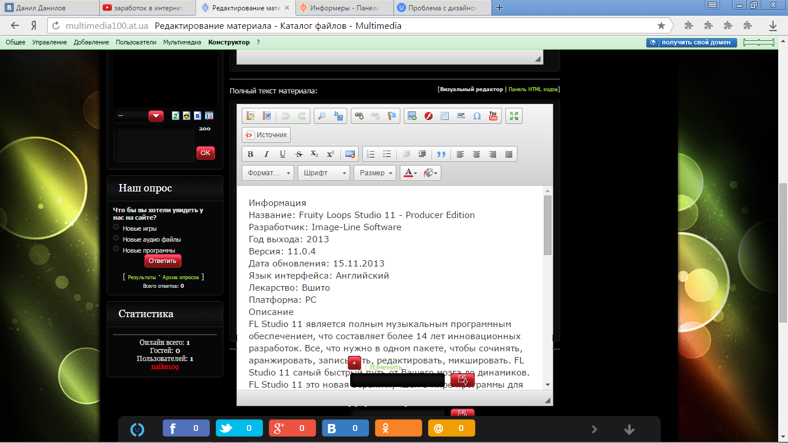Insert a hyperlink with the chain-plus icon
Screen dimensions: 788x443
pos(359,116)
